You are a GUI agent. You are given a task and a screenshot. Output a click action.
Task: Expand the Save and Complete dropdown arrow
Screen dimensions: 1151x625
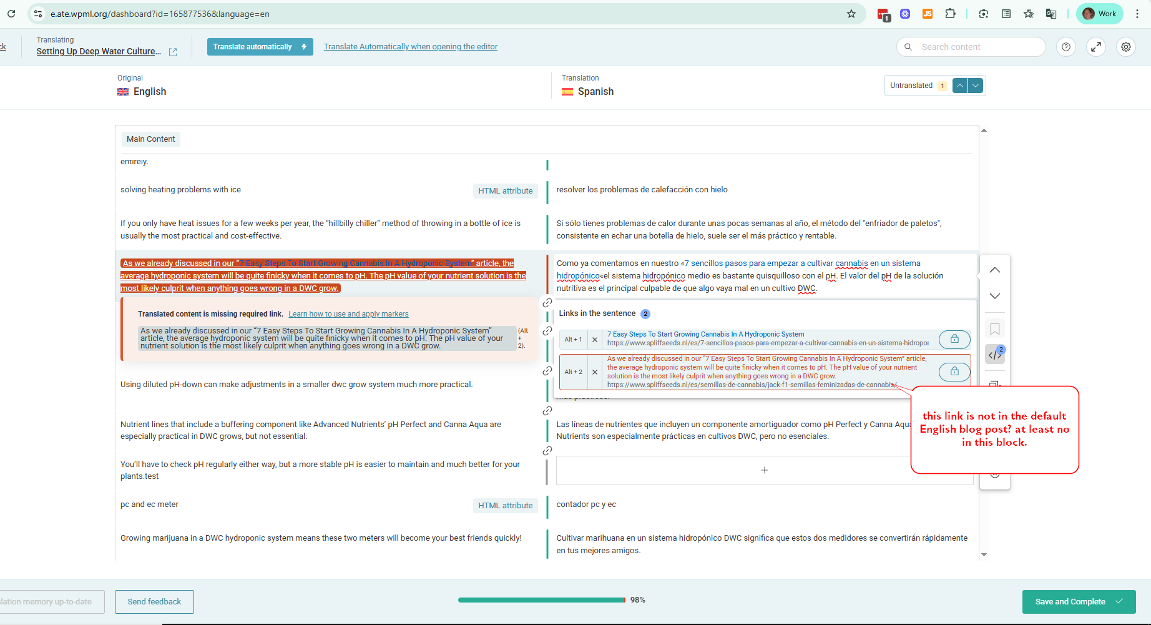pos(1119,602)
